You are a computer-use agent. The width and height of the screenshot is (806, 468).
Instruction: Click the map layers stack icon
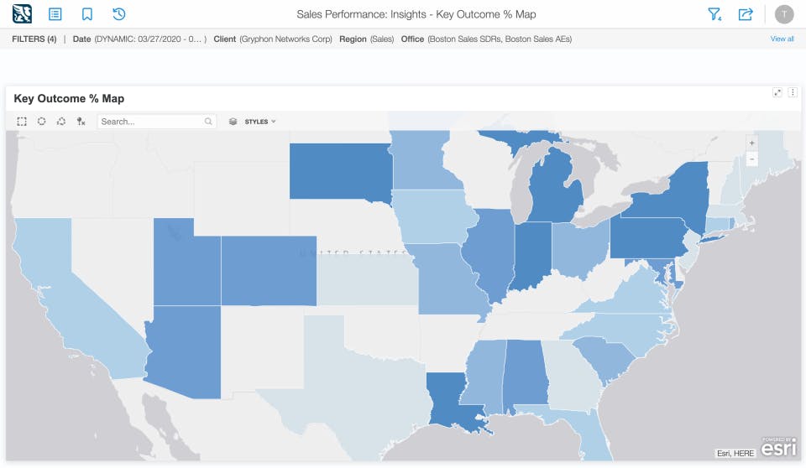click(233, 122)
